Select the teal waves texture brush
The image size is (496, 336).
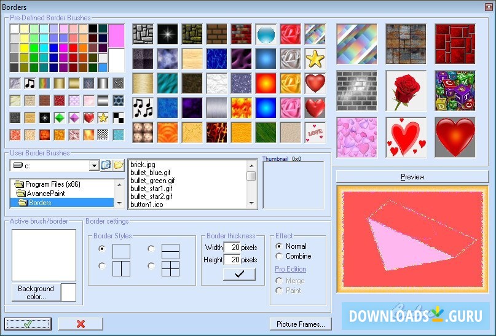(x=168, y=84)
